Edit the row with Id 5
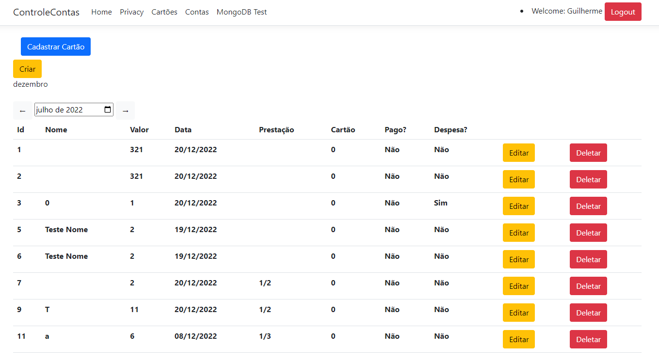The image size is (659, 362). coord(519,233)
